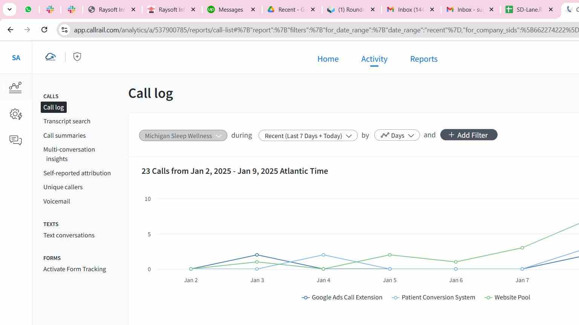Open Text conversations

pos(69,235)
